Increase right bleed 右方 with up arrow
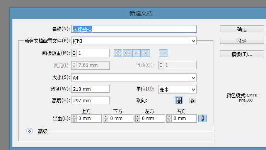Viewport: 266px width, 150px height. coord(169,117)
